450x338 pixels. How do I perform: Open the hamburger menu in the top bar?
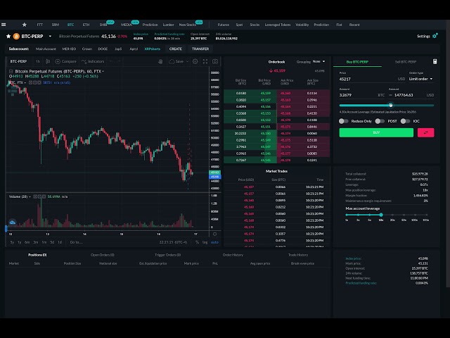(x=4, y=25)
